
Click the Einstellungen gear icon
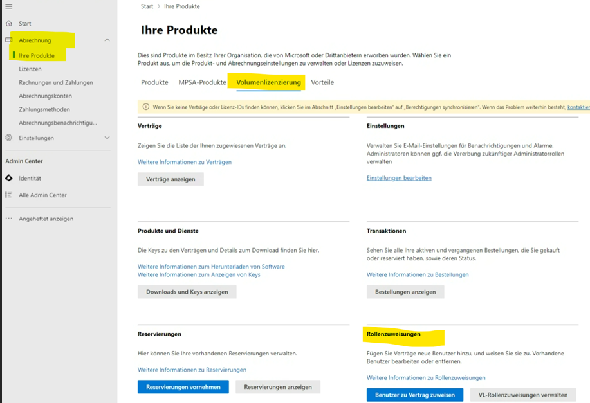coord(9,138)
